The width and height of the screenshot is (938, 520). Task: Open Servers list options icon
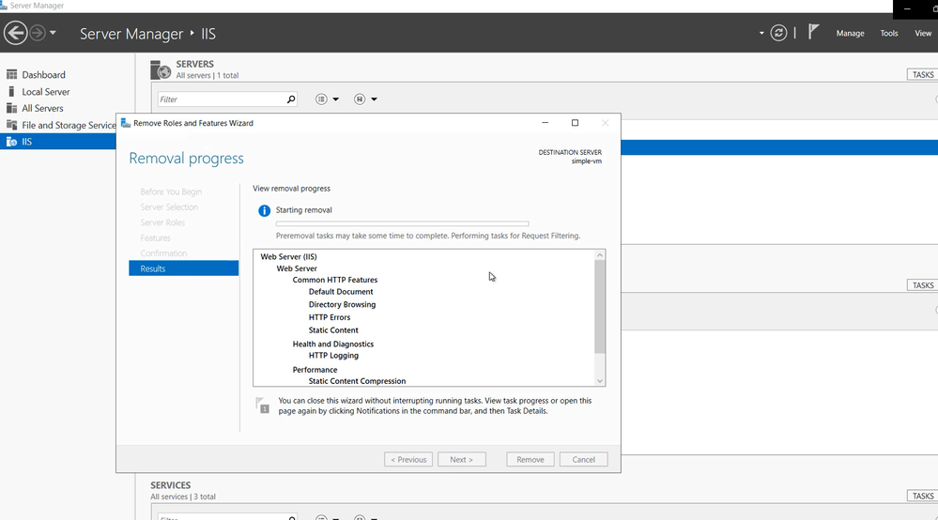tap(321, 99)
